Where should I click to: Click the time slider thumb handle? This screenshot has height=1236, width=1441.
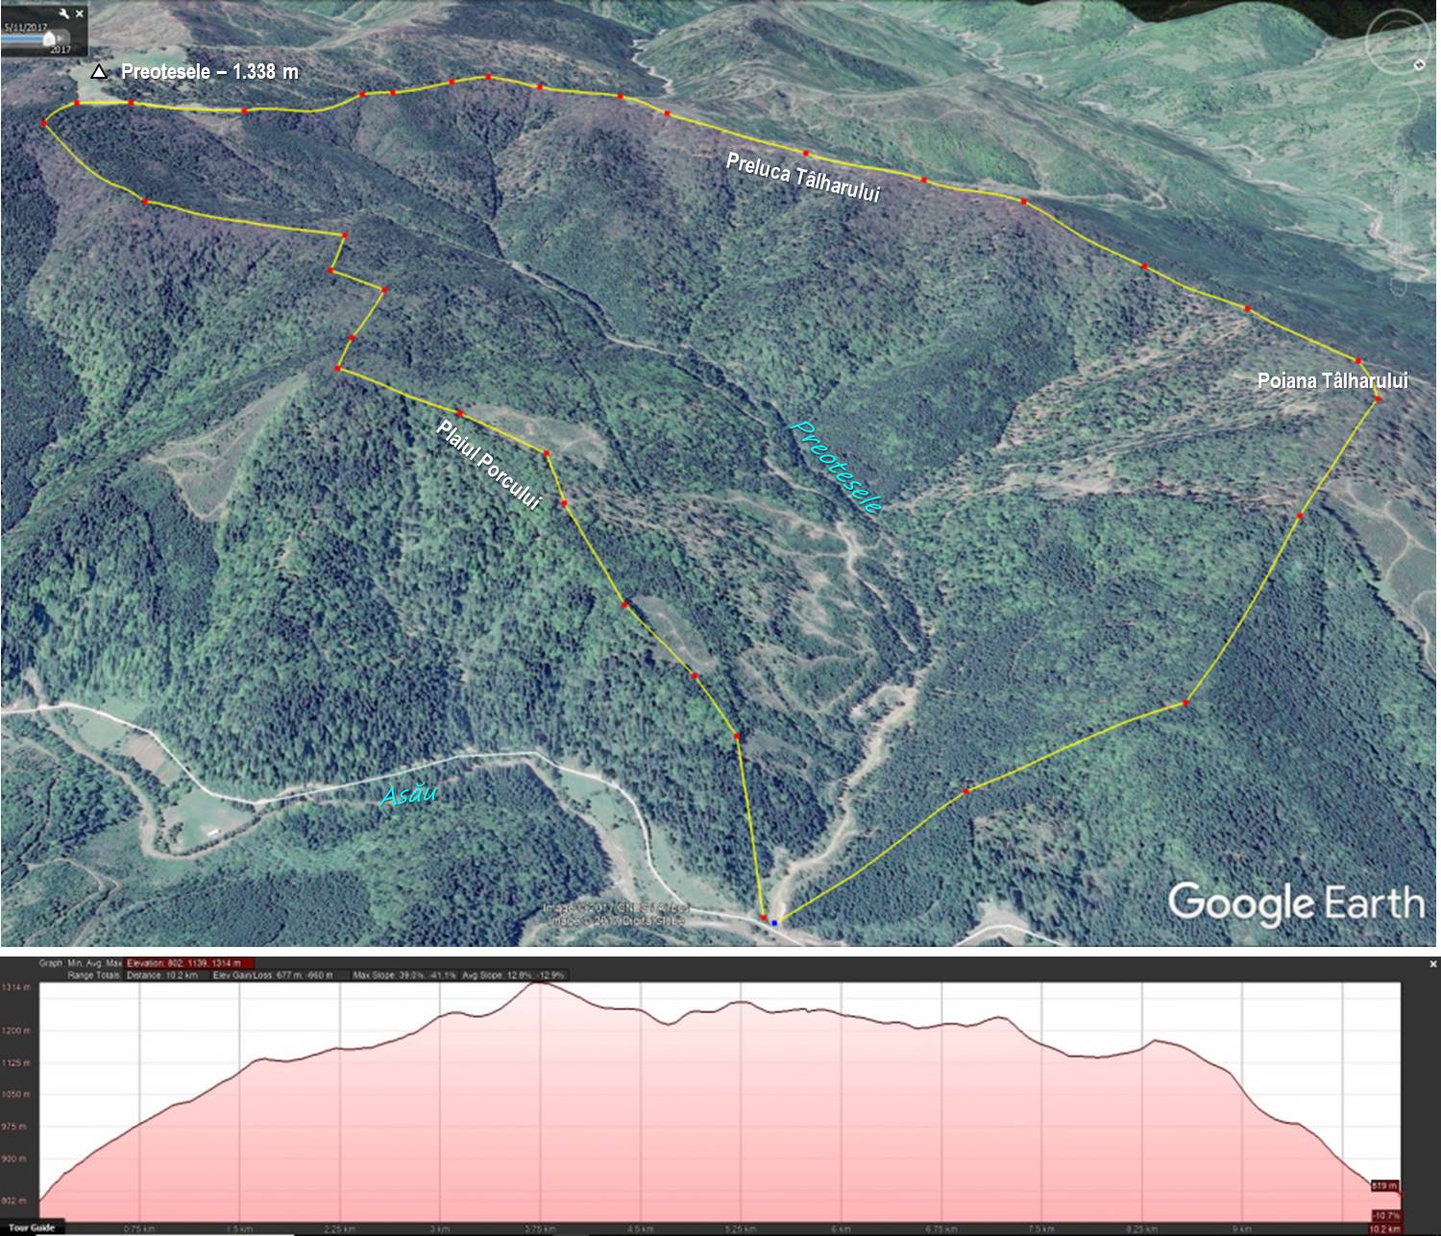[x=48, y=38]
